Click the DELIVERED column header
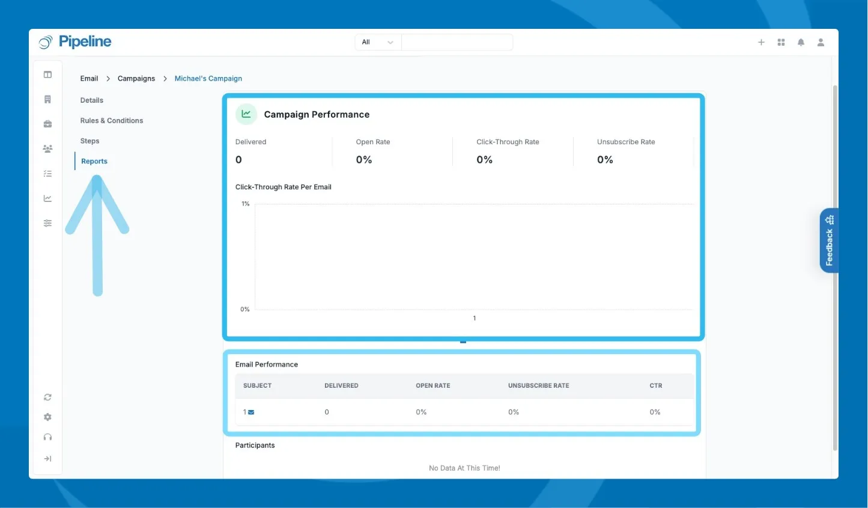The image size is (868, 508). [341, 386]
